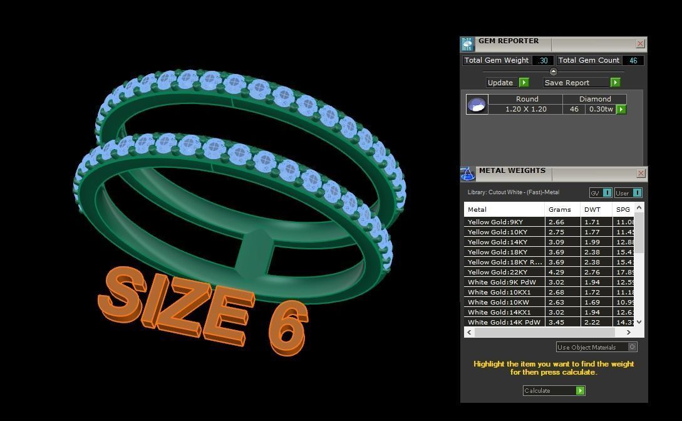The image size is (682, 421).
Task: Click the Library: Cutout White label
Action: pos(514,192)
